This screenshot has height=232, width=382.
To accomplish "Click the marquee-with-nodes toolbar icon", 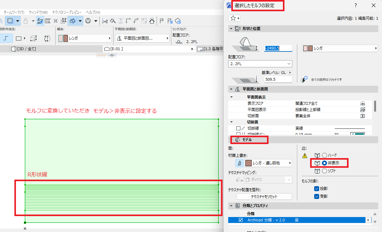I will (x=63, y=21).
